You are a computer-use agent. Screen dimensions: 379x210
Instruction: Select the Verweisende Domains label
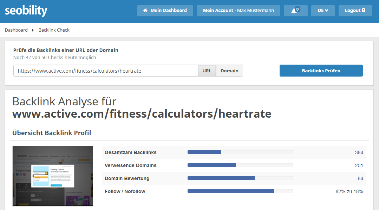pyautogui.click(x=131, y=165)
